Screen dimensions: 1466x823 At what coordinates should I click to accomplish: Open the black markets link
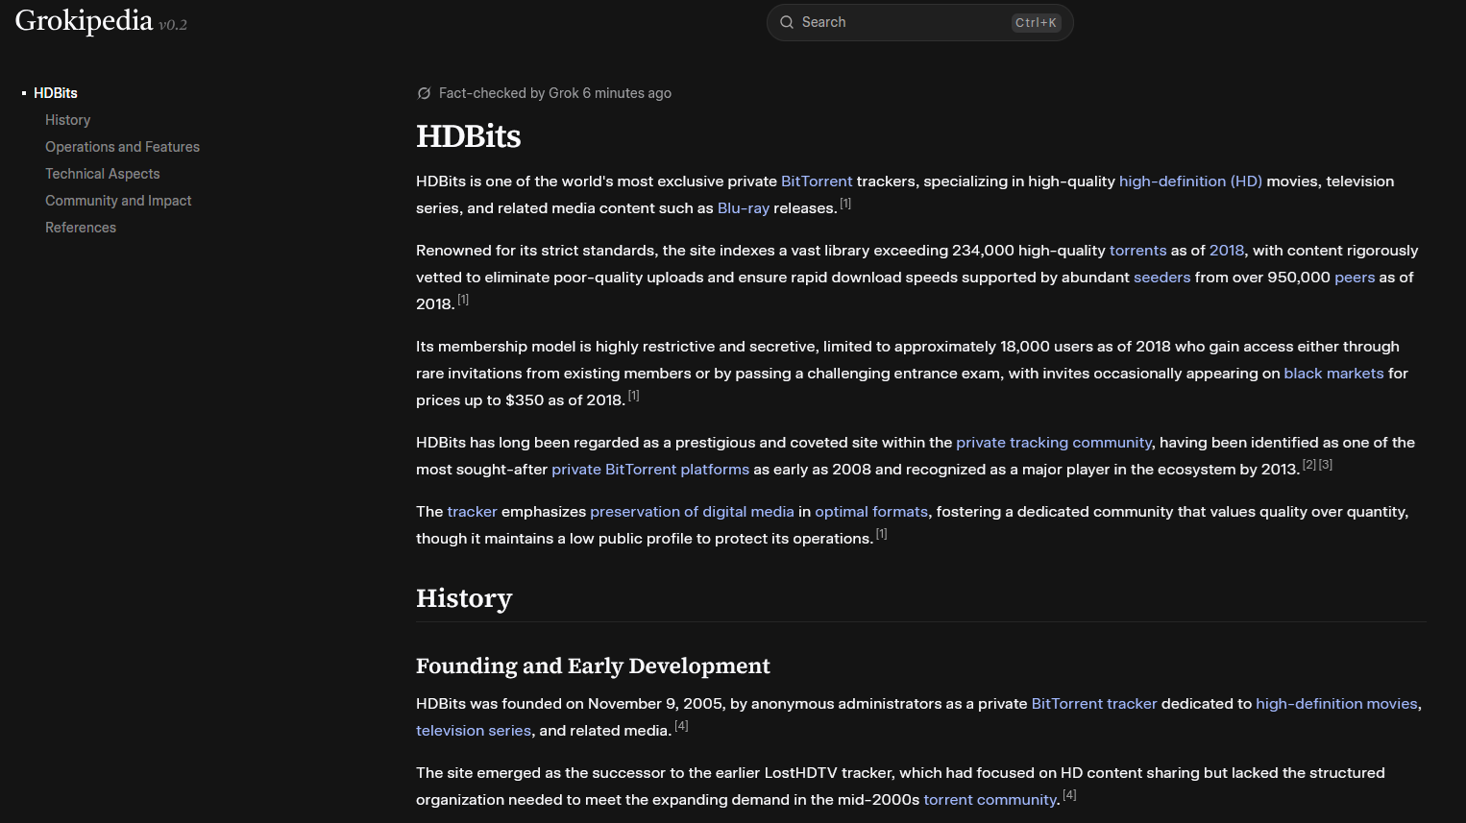point(1333,374)
